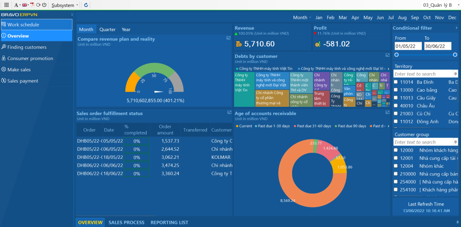Maximize the Age of accounts receivable panel
461x227 pixels.
[388, 112]
